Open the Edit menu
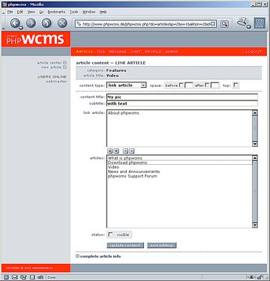 pyautogui.click(x=20, y=12)
